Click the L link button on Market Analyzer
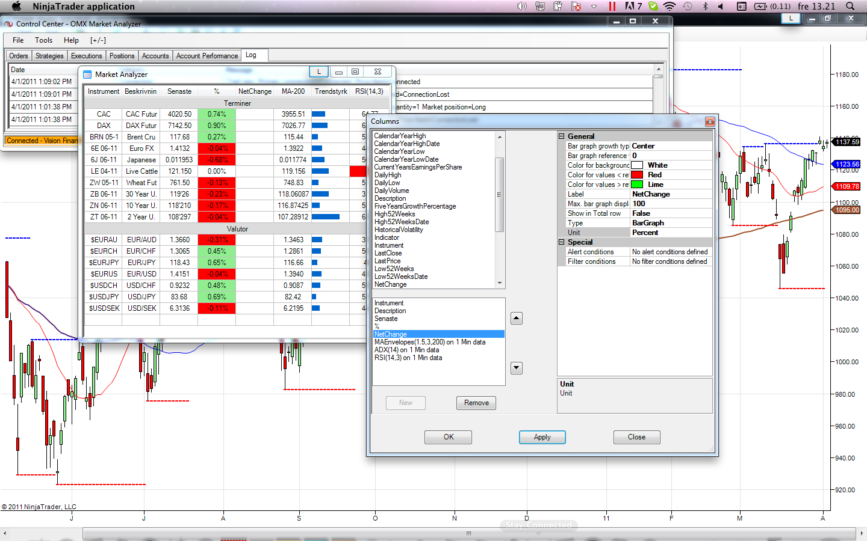This screenshot has width=867, height=541. tap(319, 72)
